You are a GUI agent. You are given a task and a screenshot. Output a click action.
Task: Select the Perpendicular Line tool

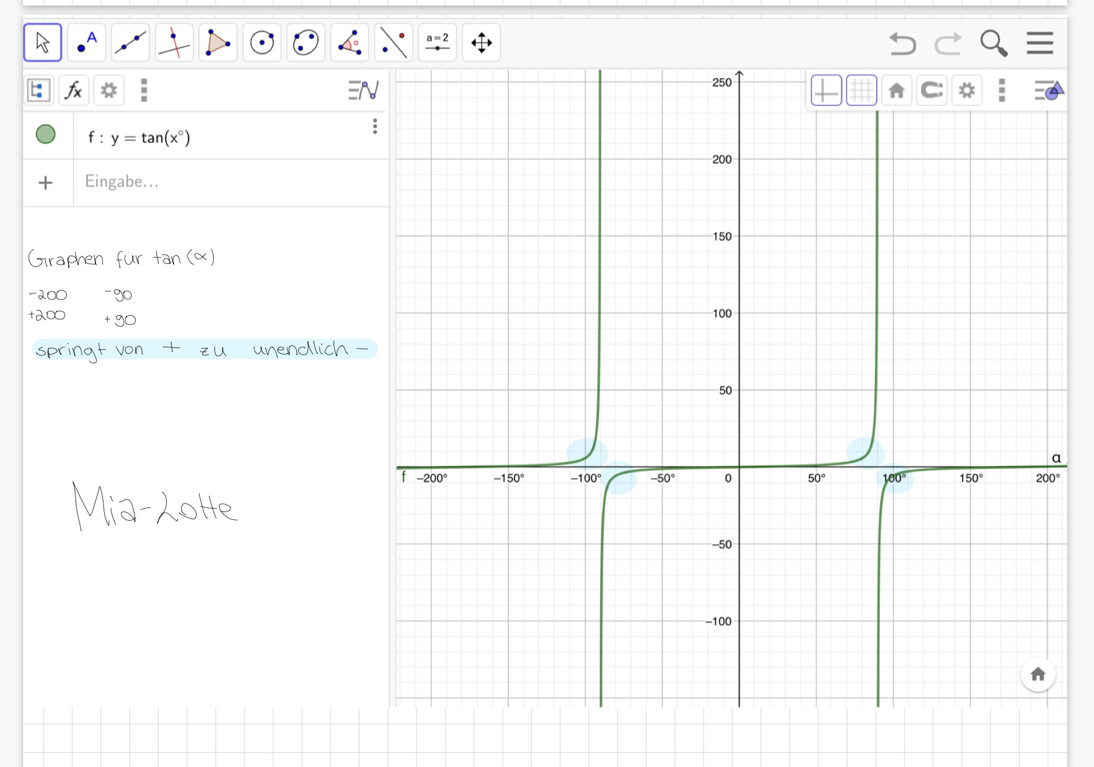(174, 43)
